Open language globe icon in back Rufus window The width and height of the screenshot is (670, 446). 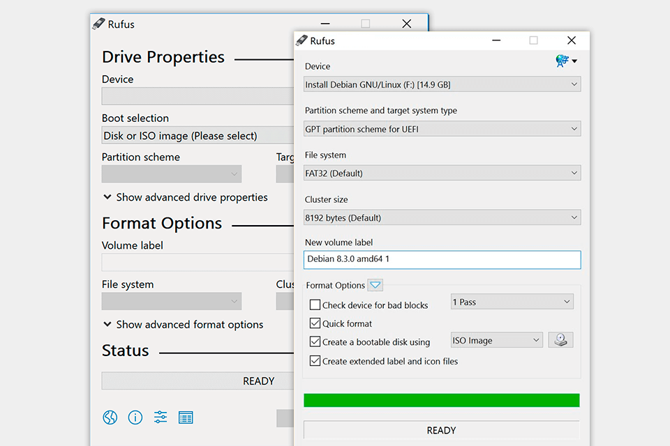[110, 417]
